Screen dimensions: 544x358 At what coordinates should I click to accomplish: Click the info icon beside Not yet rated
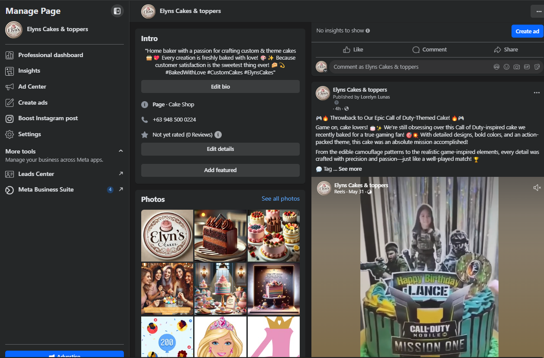pos(218,134)
